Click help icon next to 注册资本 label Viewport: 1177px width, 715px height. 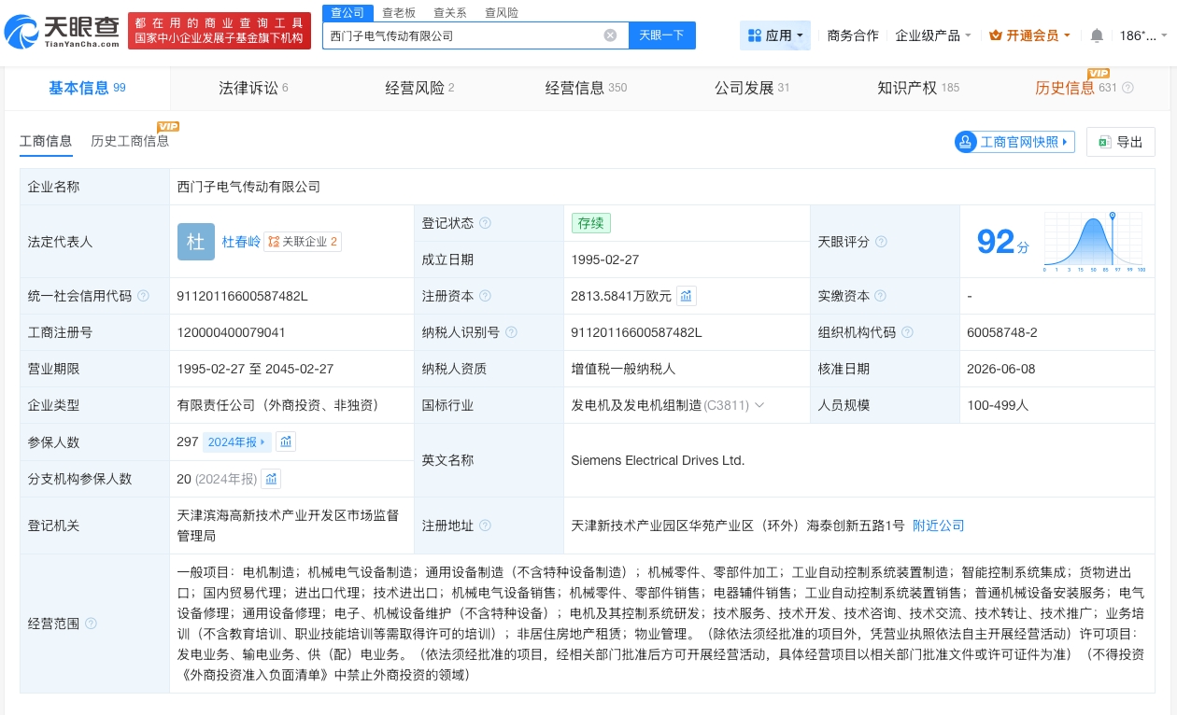[485, 296]
